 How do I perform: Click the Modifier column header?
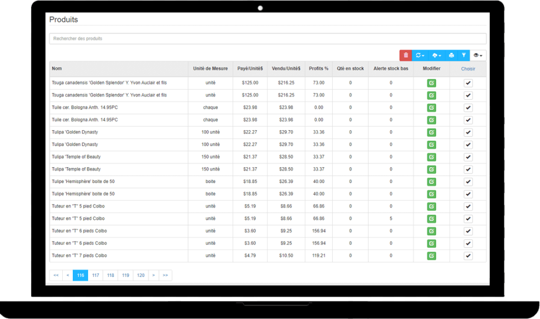pyautogui.click(x=431, y=69)
